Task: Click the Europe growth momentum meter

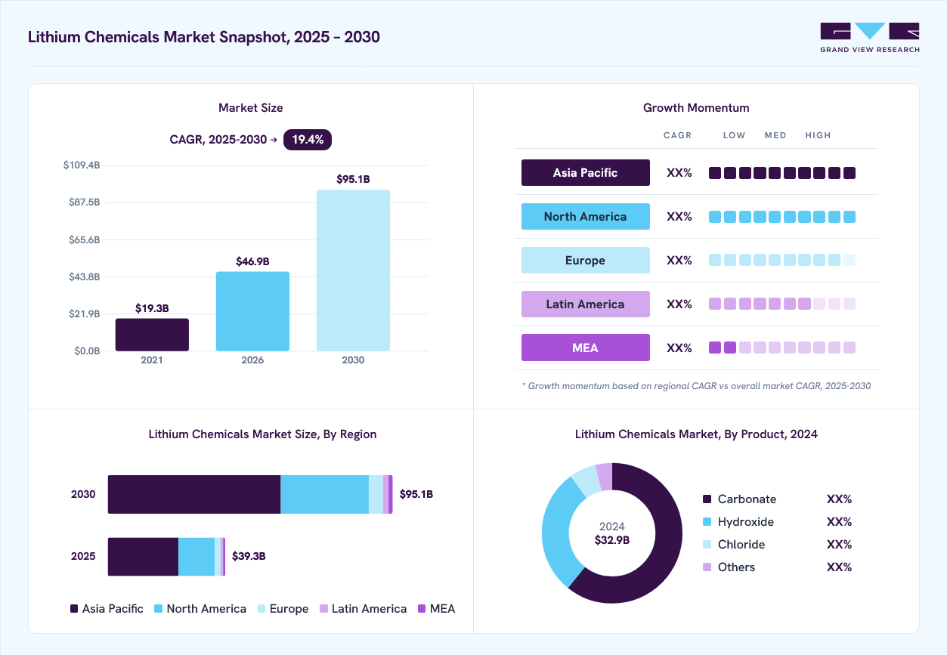Action: pos(782,260)
